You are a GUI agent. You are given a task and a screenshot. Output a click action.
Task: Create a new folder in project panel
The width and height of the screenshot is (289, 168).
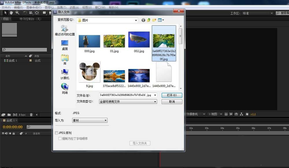(x=9, y=115)
